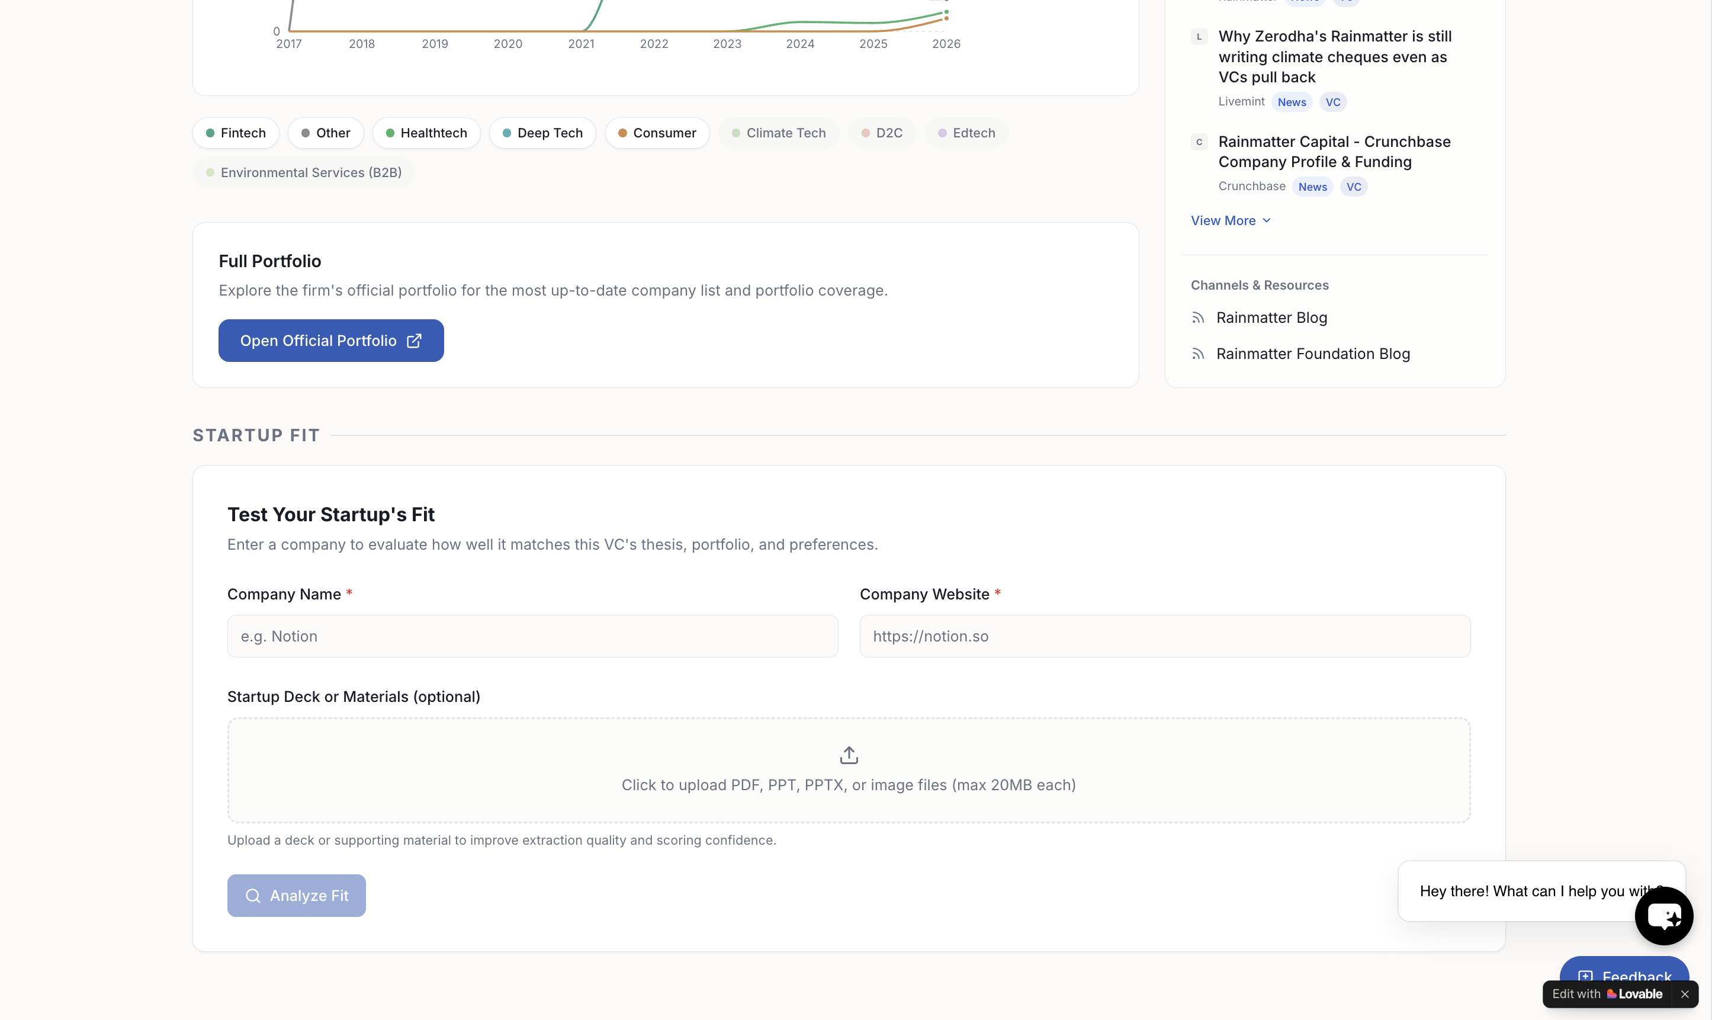Click the orange Consumer legend dot
The height and width of the screenshot is (1020, 1712).
622,133
